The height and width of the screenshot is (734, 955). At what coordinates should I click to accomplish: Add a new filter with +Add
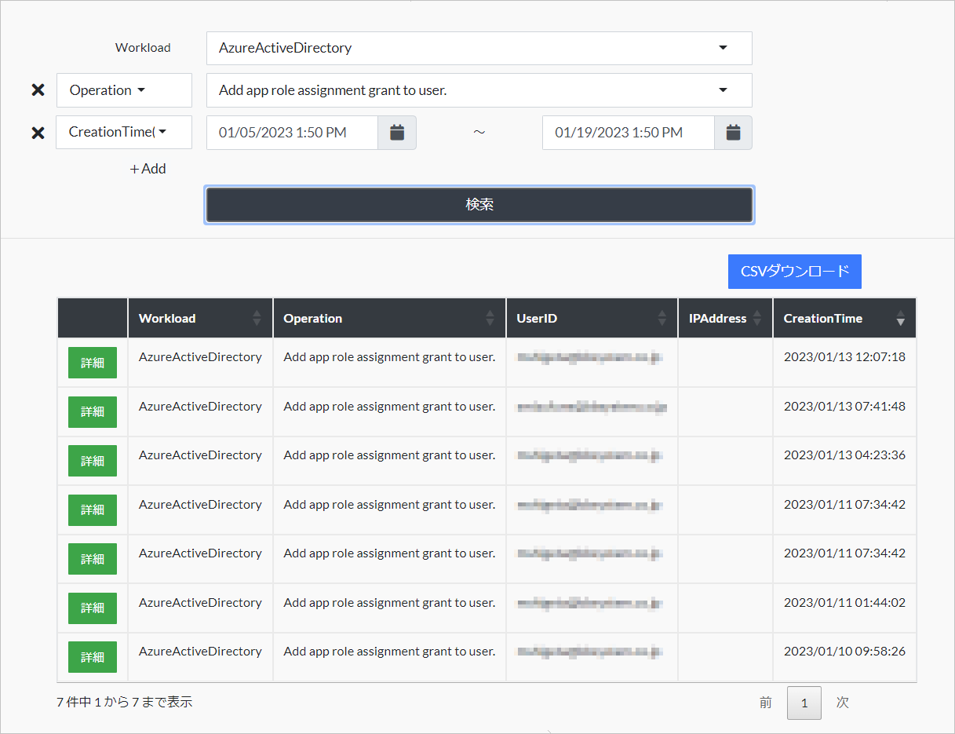(148, 169)
